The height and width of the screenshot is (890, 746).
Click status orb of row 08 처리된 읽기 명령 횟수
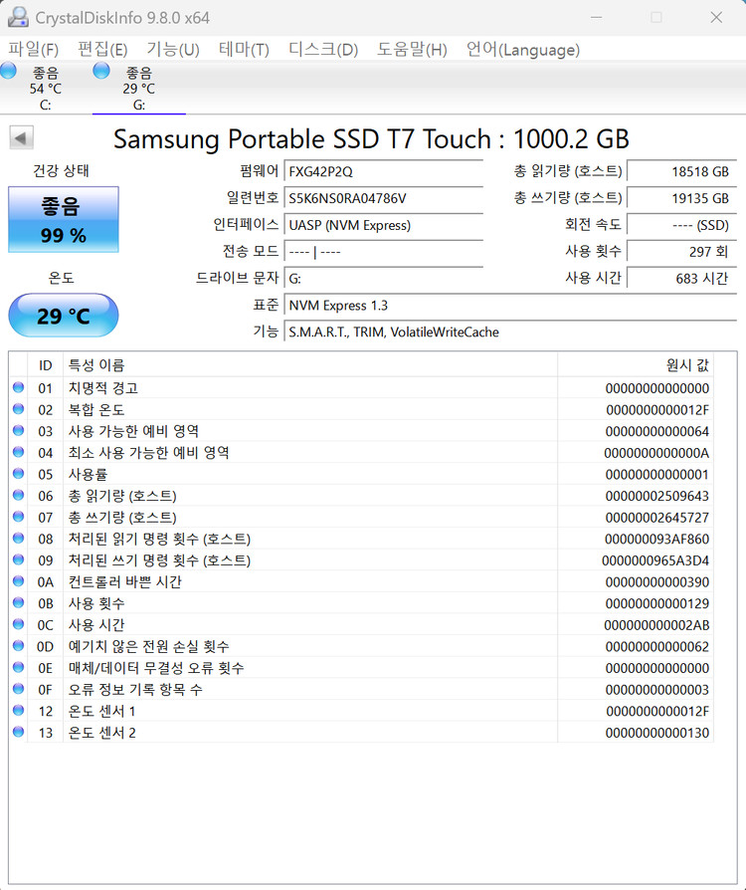[x=18, y=539]
